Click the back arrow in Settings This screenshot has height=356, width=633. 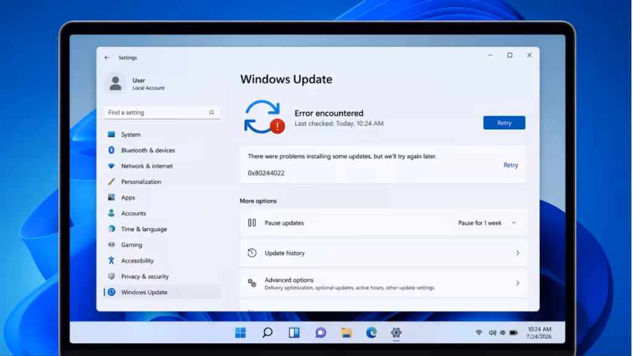[x=107, y=57]
